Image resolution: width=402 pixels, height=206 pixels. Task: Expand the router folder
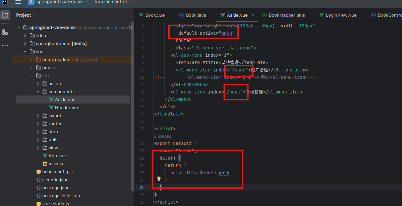[38, 124]
